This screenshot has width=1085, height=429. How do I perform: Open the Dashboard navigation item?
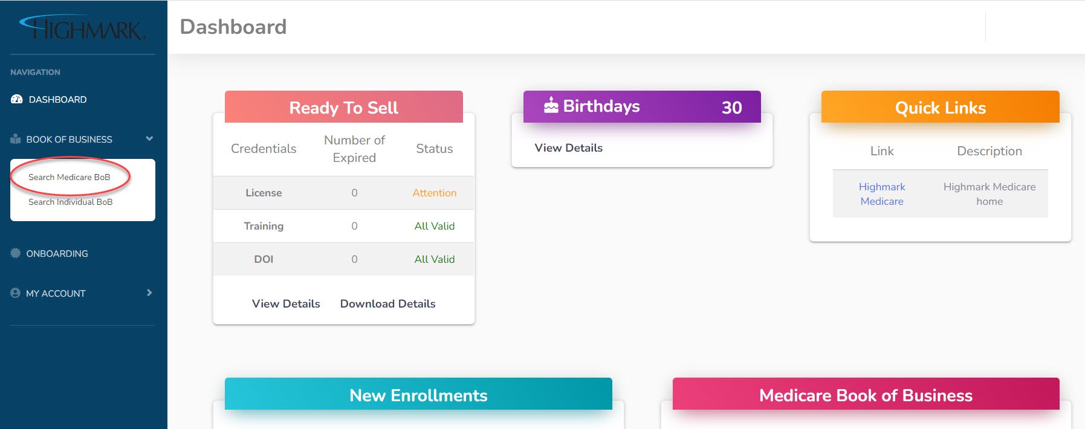[x=57, y=100]
